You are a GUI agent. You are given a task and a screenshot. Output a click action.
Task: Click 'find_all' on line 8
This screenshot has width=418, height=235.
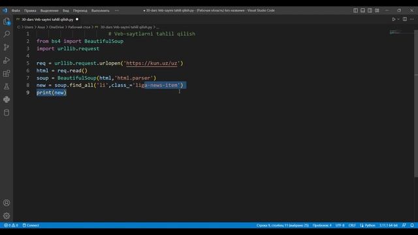coord(81,86)
